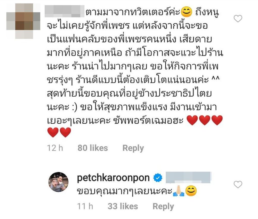
Task: Click the blurred commenter profile picture
Action: click(x=23, y=21)
